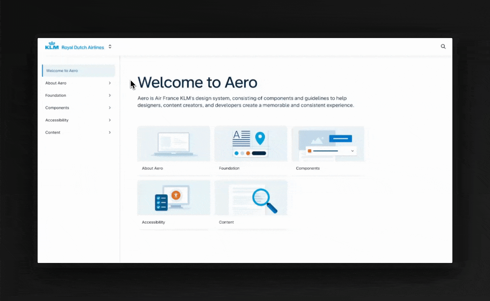Click the search magnifier icon
Screen dimensions: 490x301
(x=443, y=46)
